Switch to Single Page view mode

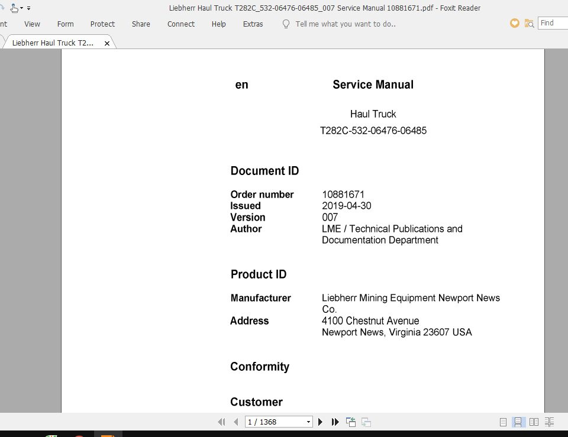pos(503,422)
